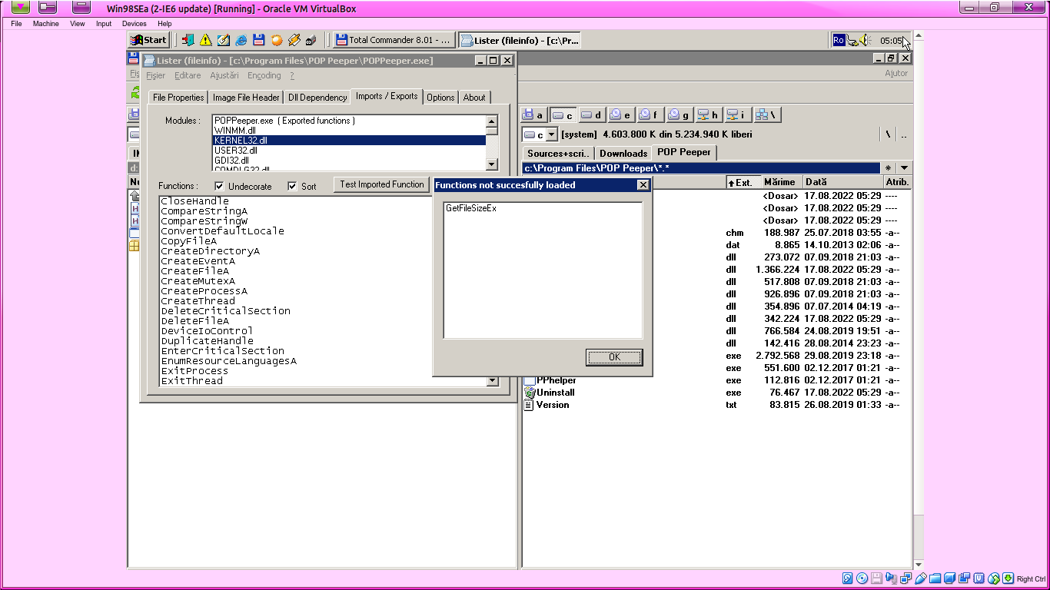Toggle the Sort checkbox
This screenshot has width=1050, height=590.
(x=292, y=186)
